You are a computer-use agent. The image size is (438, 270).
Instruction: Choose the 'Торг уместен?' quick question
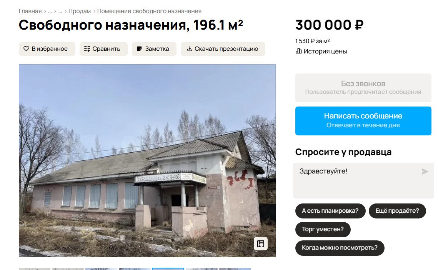(323, 230)
